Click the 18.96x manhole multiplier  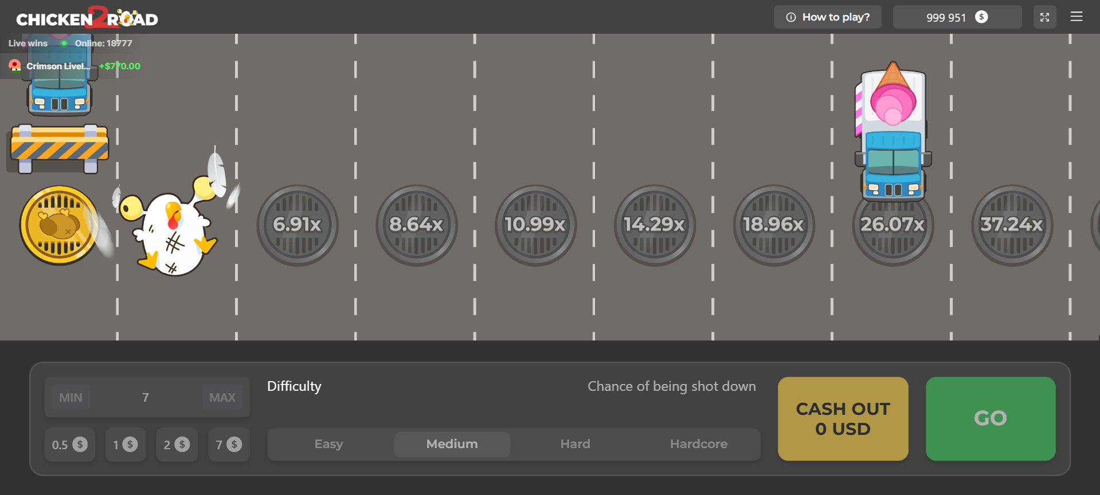[773, 225]
